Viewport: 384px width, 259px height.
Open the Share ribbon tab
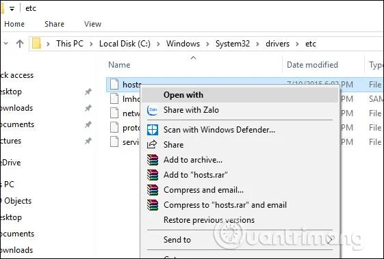54,24
